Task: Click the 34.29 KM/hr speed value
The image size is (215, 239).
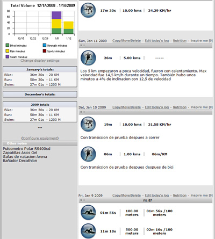Action: tap(160, 11)
